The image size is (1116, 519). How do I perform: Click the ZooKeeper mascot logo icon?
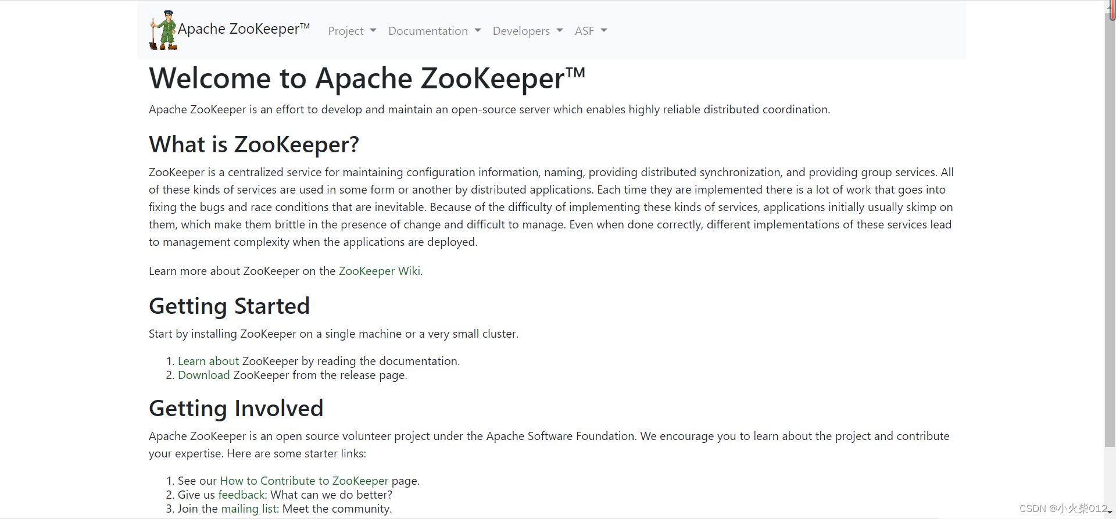point(163,30)
